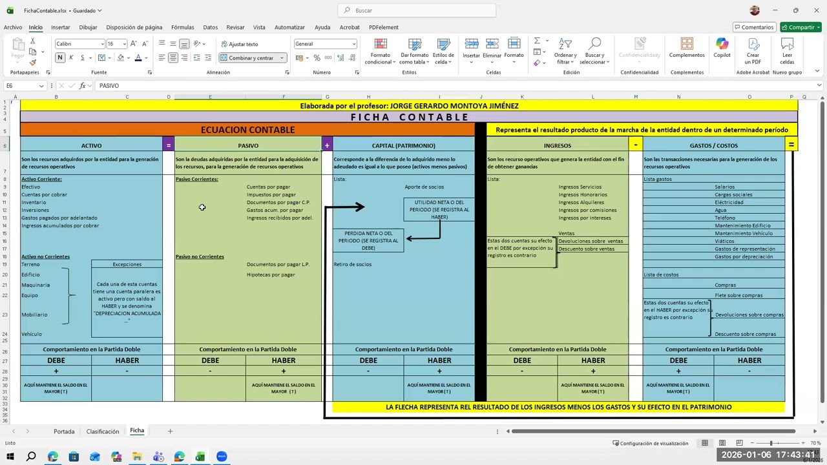
Task: Click the horizontal scrollbar
Action: (653, 431)
